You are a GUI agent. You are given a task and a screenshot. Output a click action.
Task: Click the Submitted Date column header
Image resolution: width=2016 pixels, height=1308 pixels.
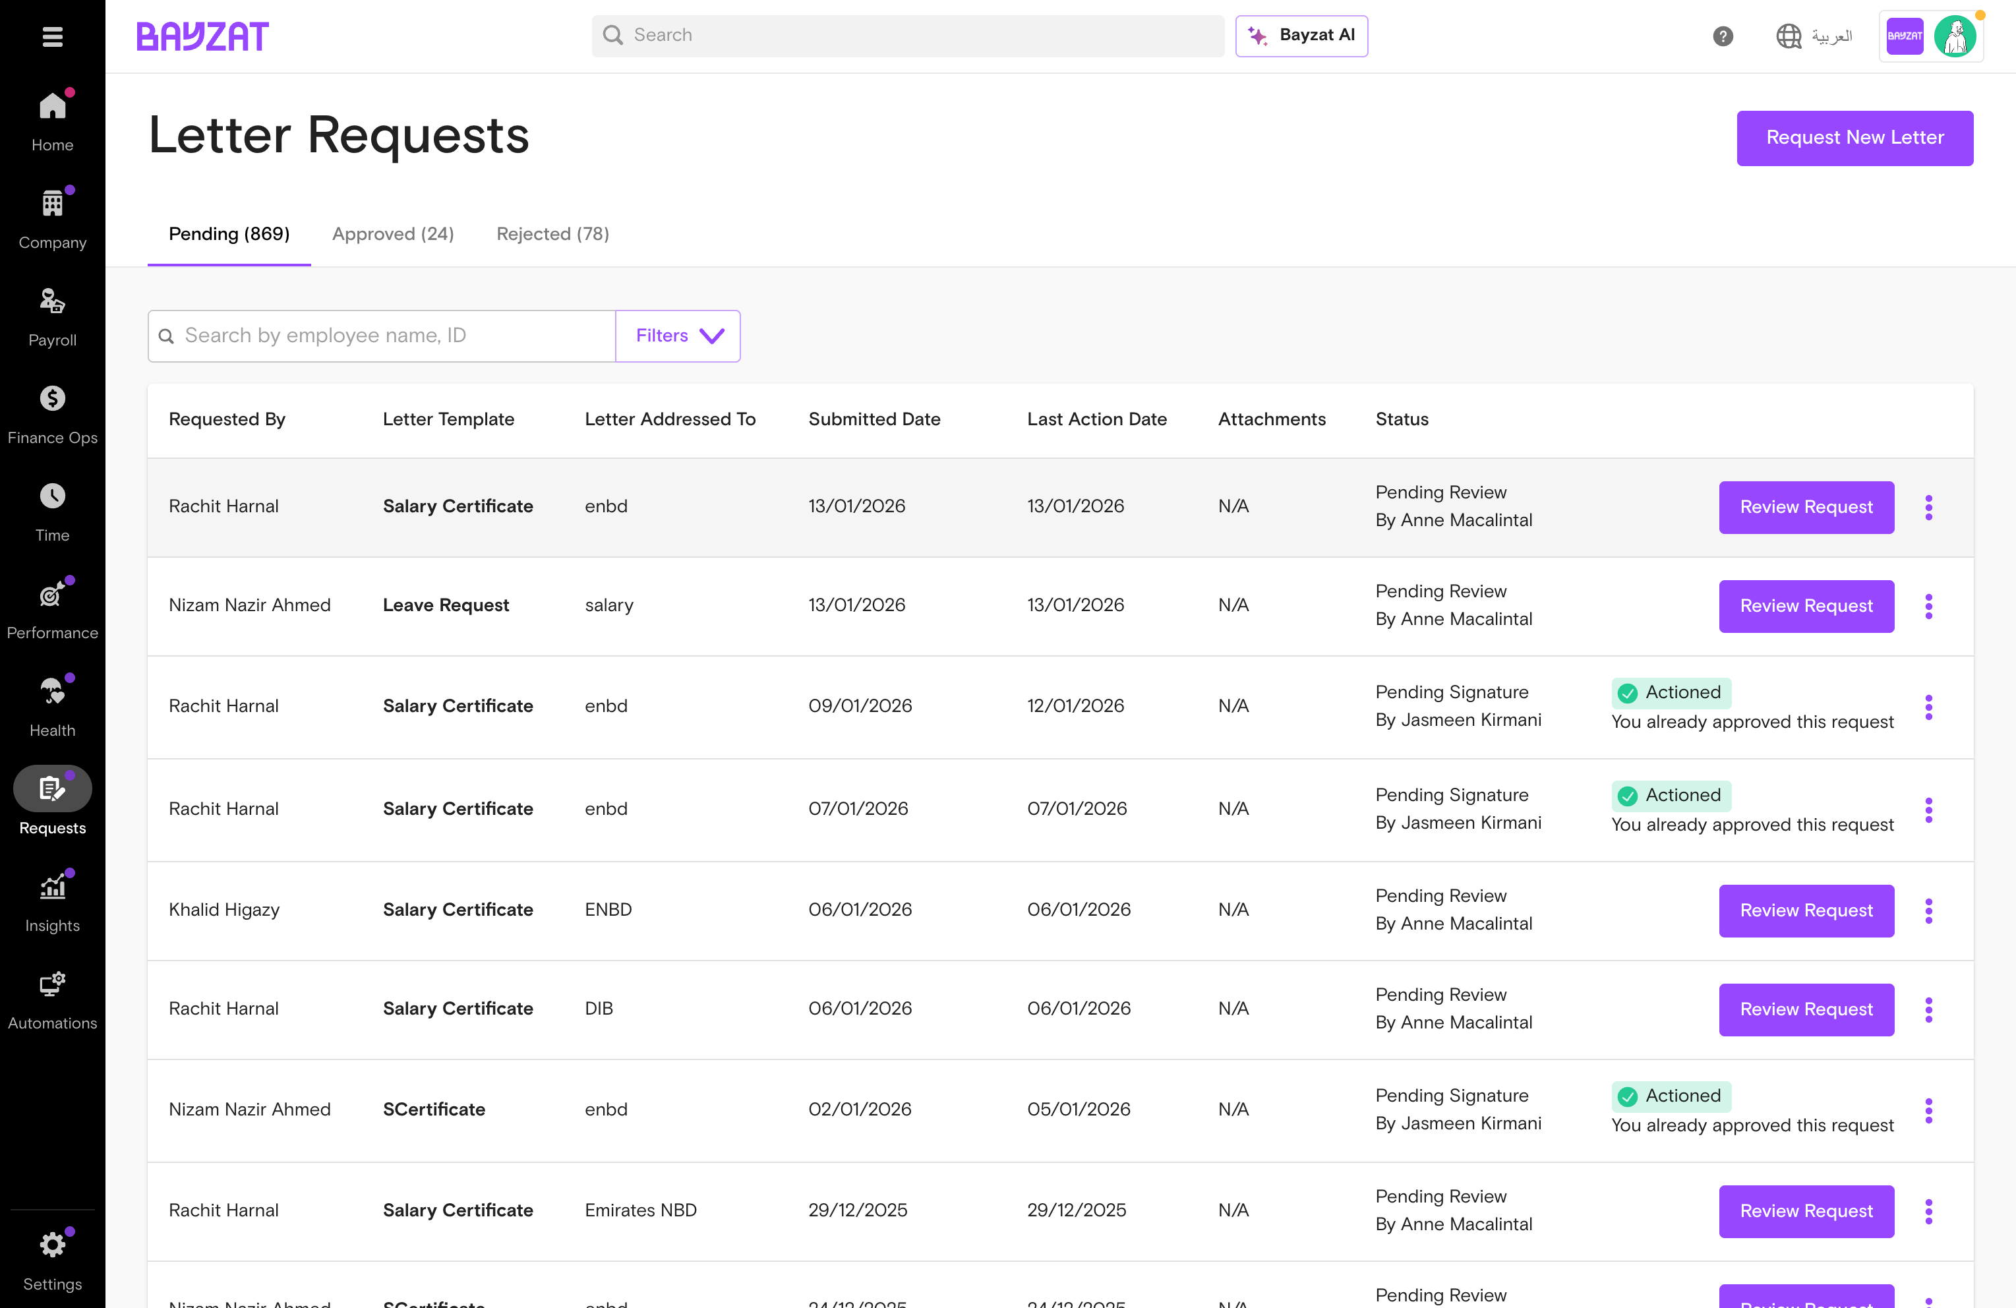tap(874, 419)
